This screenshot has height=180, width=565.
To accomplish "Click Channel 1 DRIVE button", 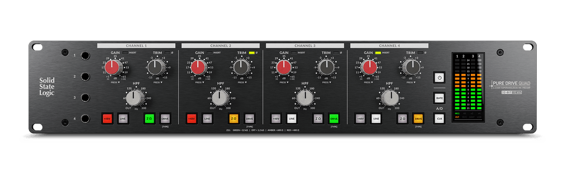I will click(x=165, y=119).
